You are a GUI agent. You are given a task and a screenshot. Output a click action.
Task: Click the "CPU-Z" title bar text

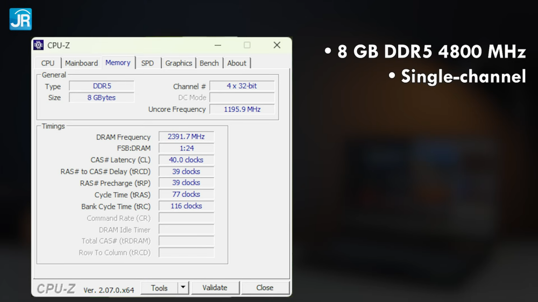pyautogui.click(x=59, y=45)
